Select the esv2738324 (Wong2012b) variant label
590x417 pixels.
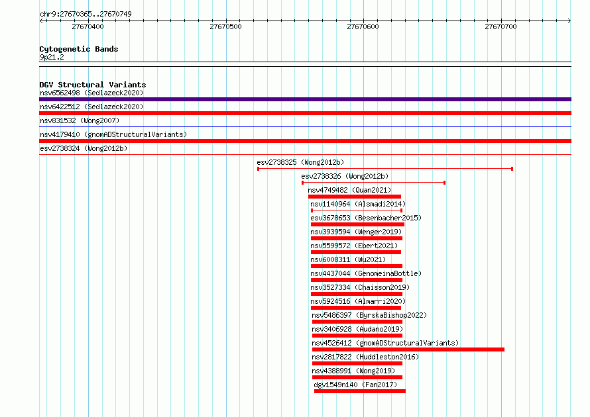84,148
